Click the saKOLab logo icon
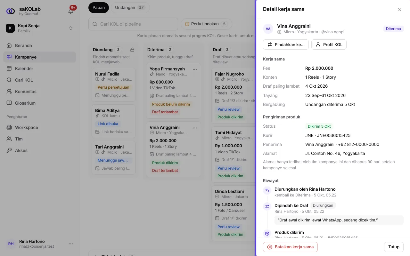This screenshot has height=256, width=410. 11,11
